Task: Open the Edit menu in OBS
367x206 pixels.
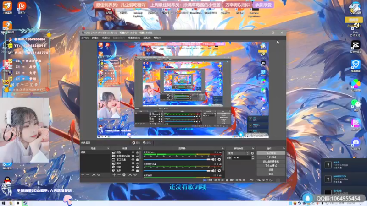Action: 95,38
